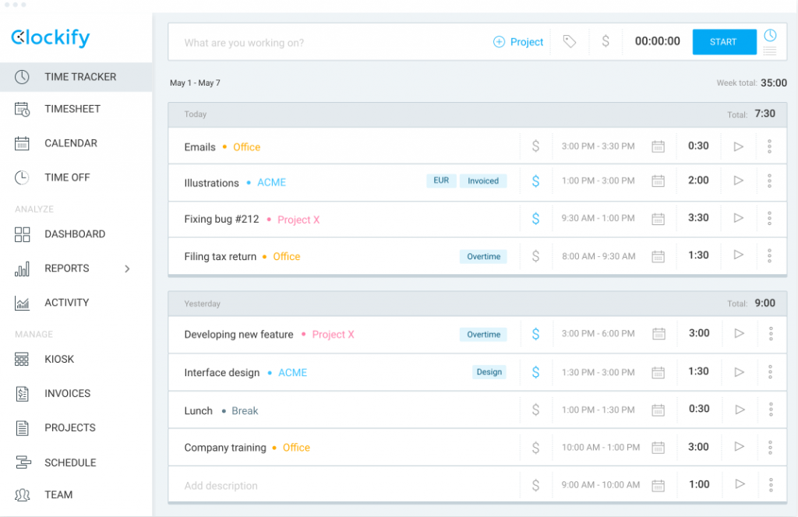
Task: Open the Team section
Action: click(x=58, y=494)
